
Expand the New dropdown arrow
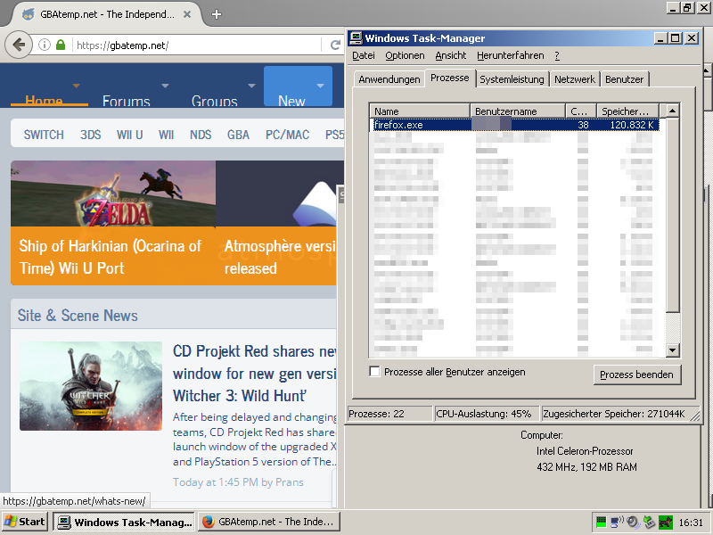point(321,86)
